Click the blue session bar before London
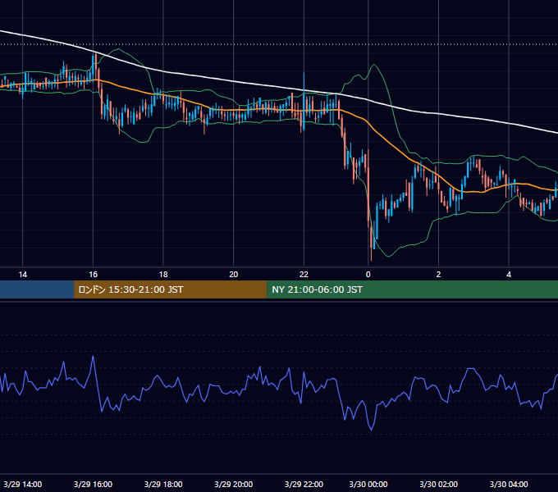The width and height of the screenshot is (558, 492). tap(37, 289)
